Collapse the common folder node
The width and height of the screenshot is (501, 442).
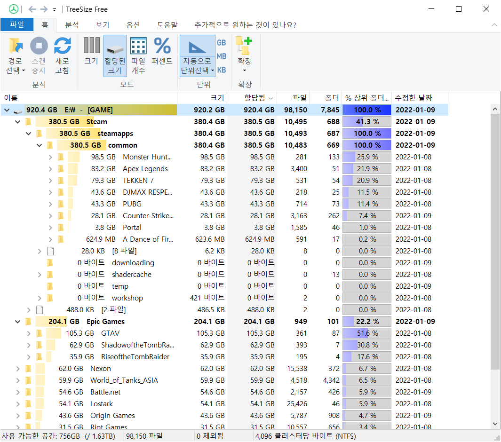pos(40,146)
